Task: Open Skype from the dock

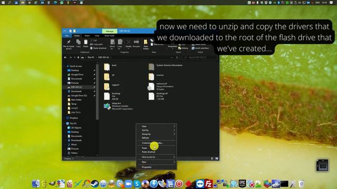Action: click(x=137, y=184)
